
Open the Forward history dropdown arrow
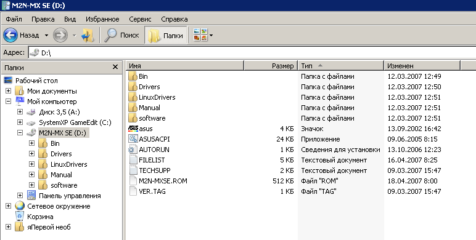(75, 36)
